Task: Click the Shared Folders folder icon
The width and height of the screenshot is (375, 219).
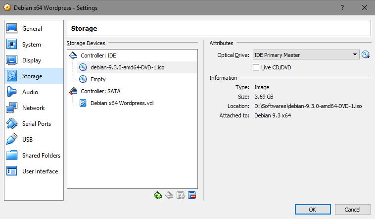Action: coord(11,155)
